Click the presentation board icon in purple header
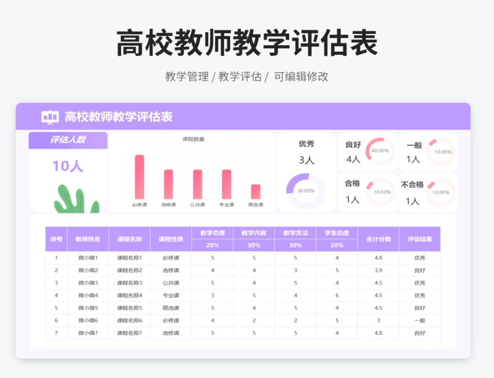This screenshot has height=378, width=494. [x=50, y=117]
